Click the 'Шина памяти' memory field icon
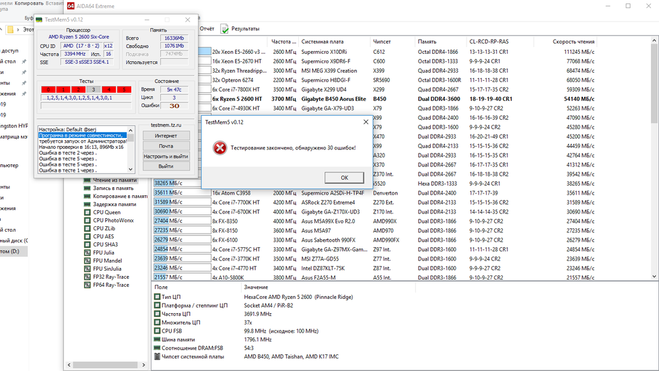 [158, 339]
